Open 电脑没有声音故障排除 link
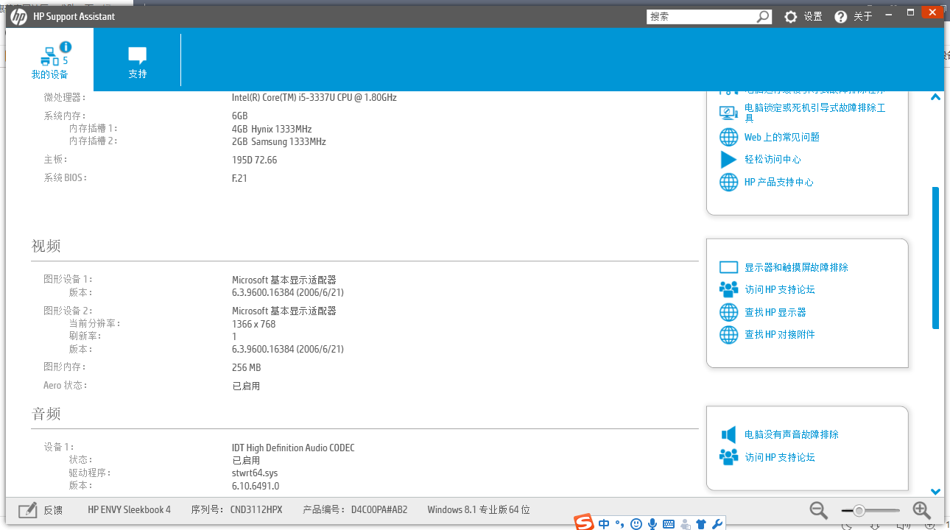The width and height of the screenshot is (950, 530). tap(791, 434)
